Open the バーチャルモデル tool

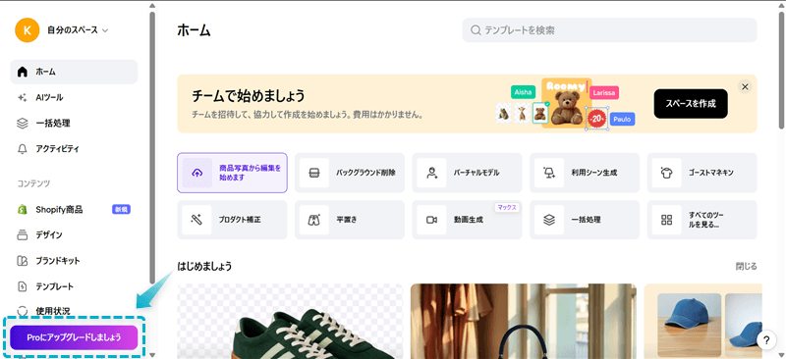468,173
